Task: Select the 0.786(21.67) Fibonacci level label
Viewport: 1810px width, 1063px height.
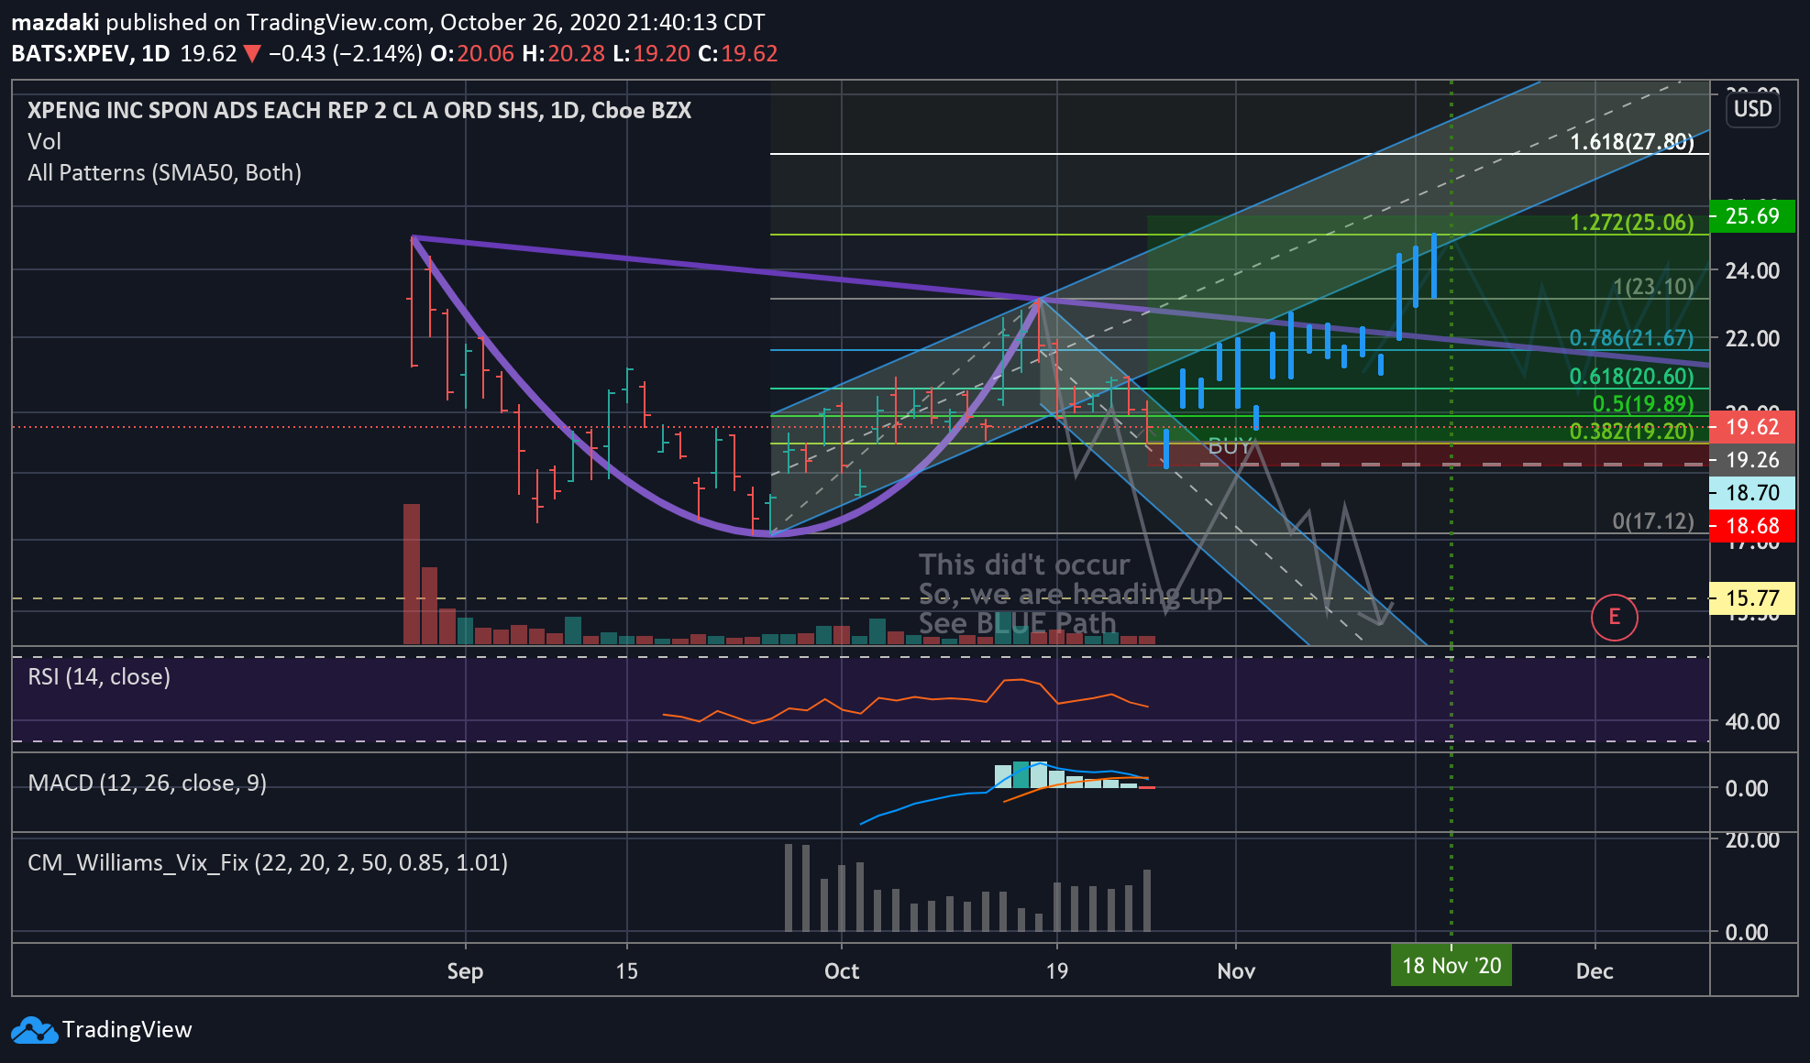Action: pyautogui.click(x=1632, y=338)
